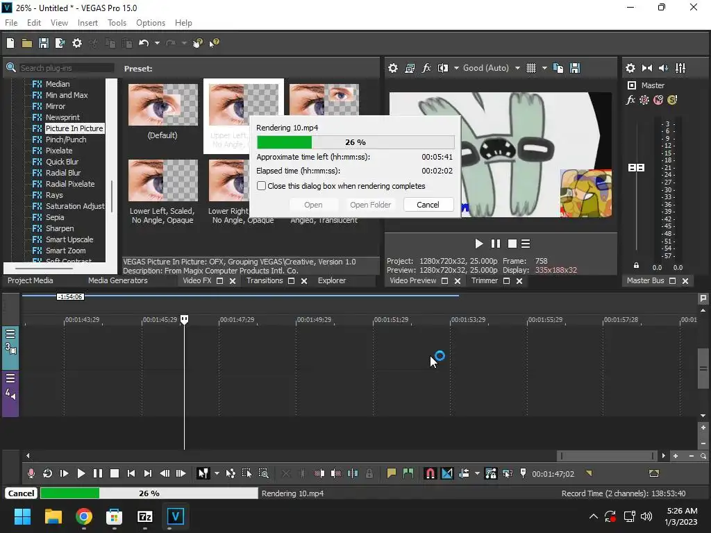Screen dimensions: 711x533
Task: Open the Mixing Console icon
Action: point(680,68)
